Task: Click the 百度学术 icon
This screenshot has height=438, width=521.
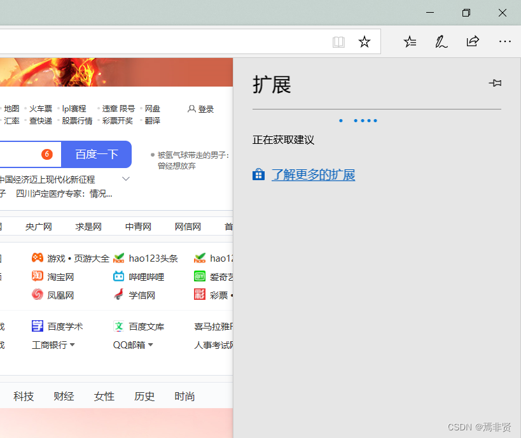Action: [37, 326]
